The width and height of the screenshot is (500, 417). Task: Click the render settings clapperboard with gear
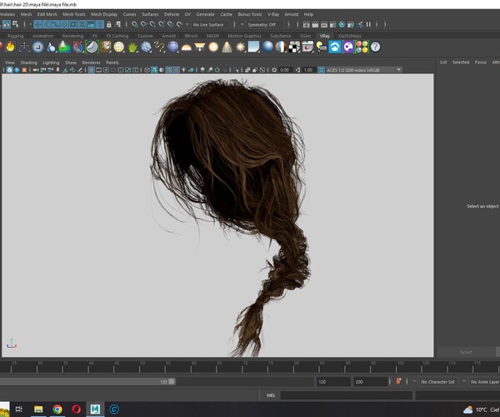[x=332, y=24]
